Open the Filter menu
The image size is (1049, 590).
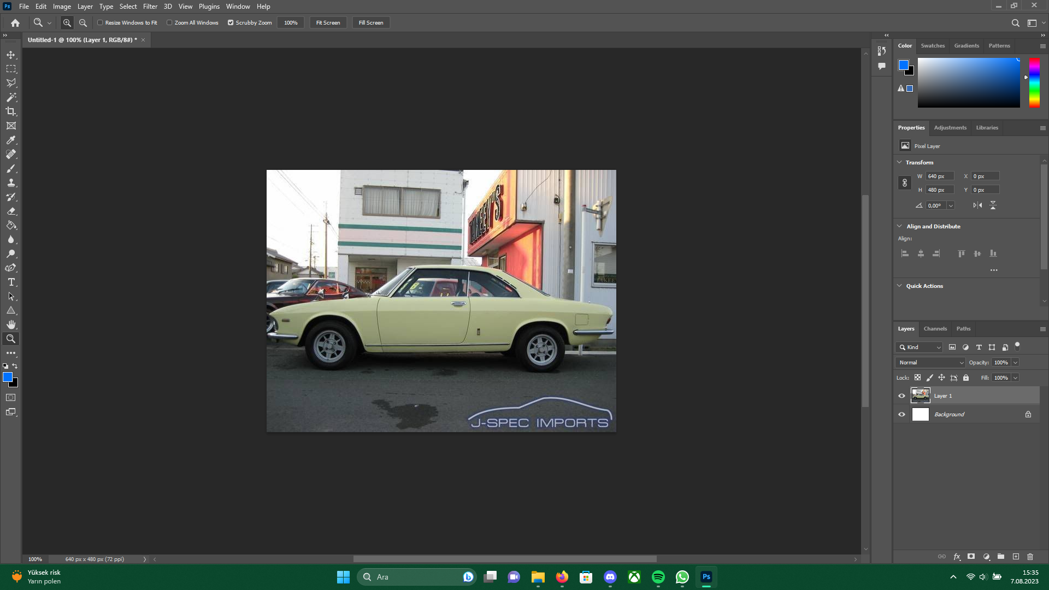[x=150, y=7]
